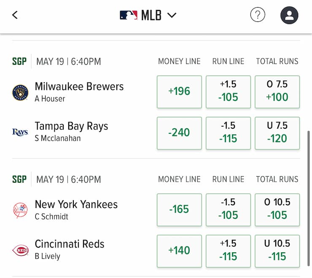Screen dimensions: 312x278
Task: Open the user account profile icon
Action: 289,15
